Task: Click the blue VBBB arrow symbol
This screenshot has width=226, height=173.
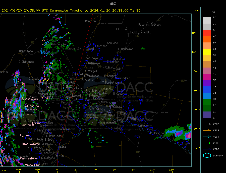Action: [x=207, y=149]
